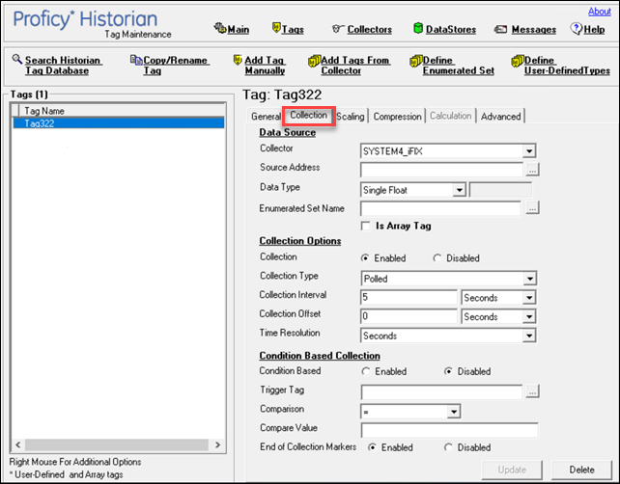Click the Help question mark icon
Screen dimensions: 620x484
577,28
